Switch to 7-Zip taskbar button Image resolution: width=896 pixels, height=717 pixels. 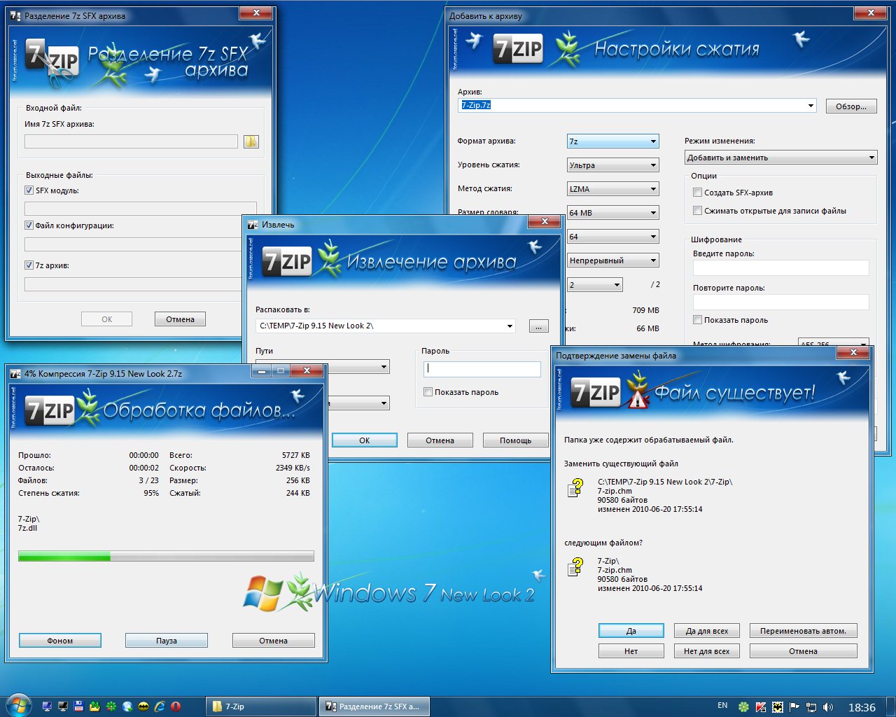click(x=261, y=706)
